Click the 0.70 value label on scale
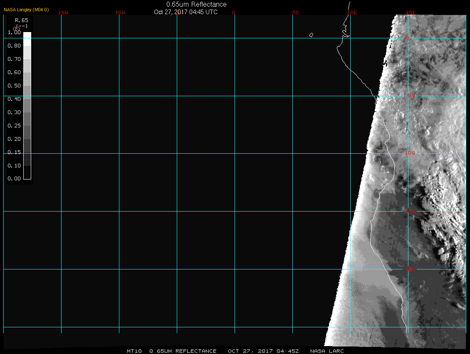This screenshot has width=470, height=354. click(x=14, y=59)
